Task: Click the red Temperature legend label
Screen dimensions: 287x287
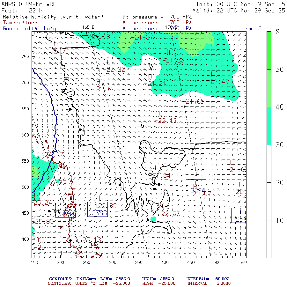Action: point(20,23)
